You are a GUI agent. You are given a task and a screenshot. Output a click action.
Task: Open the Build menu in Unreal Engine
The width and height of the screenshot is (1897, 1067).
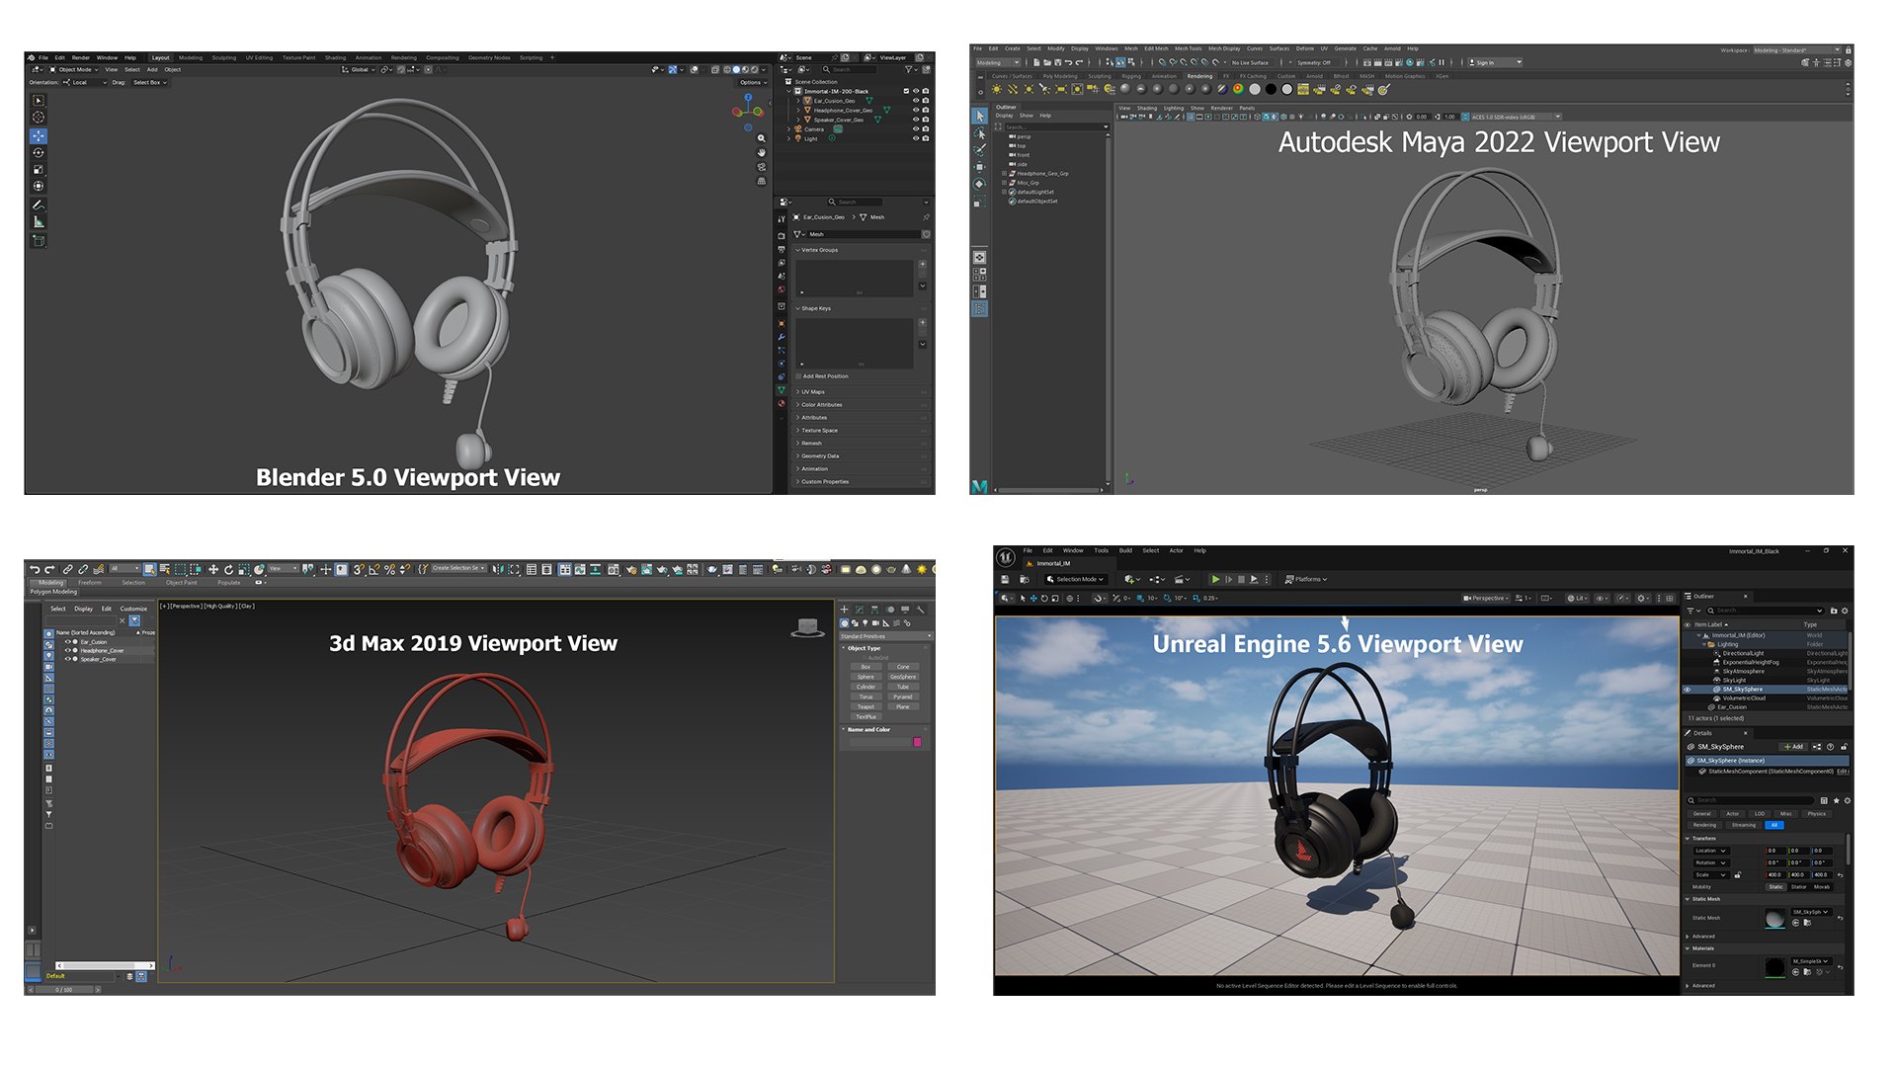pos(1125,551)
